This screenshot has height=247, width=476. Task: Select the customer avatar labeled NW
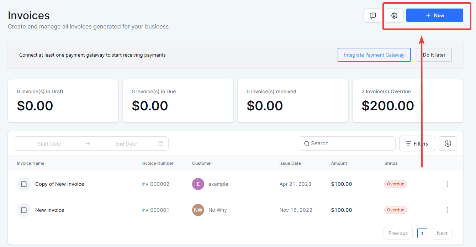coord(198,210)
